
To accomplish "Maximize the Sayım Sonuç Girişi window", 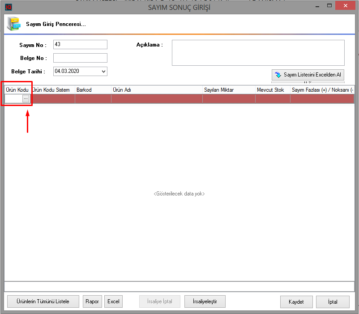I will 329,6.
